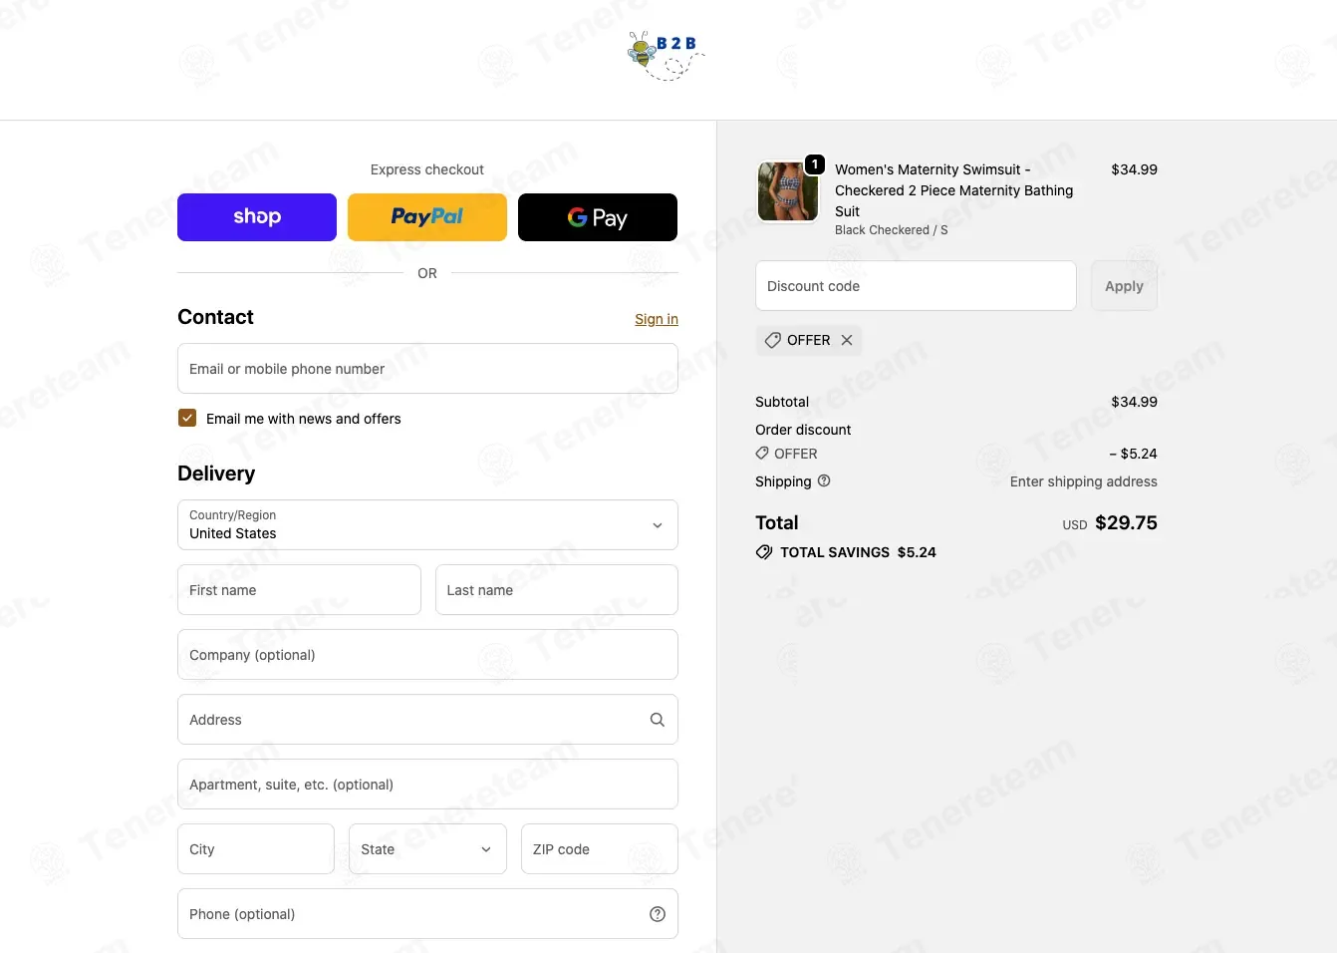Uncheck Email me with news and offers
The image size is (1337, 953).
[187, 418]
